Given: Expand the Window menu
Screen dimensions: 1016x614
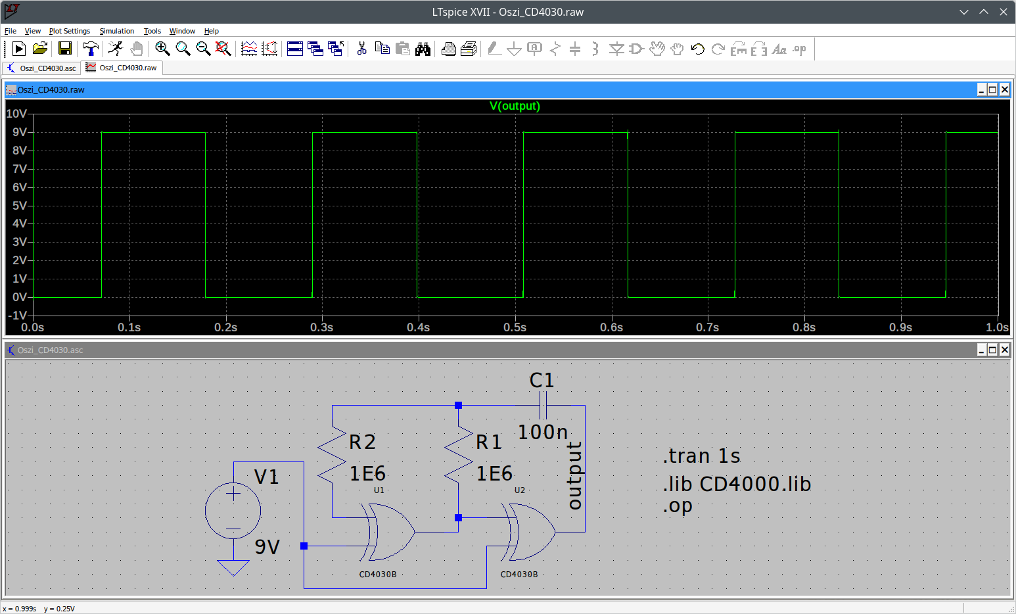Looking at the screenshot, I should [182, 31].
